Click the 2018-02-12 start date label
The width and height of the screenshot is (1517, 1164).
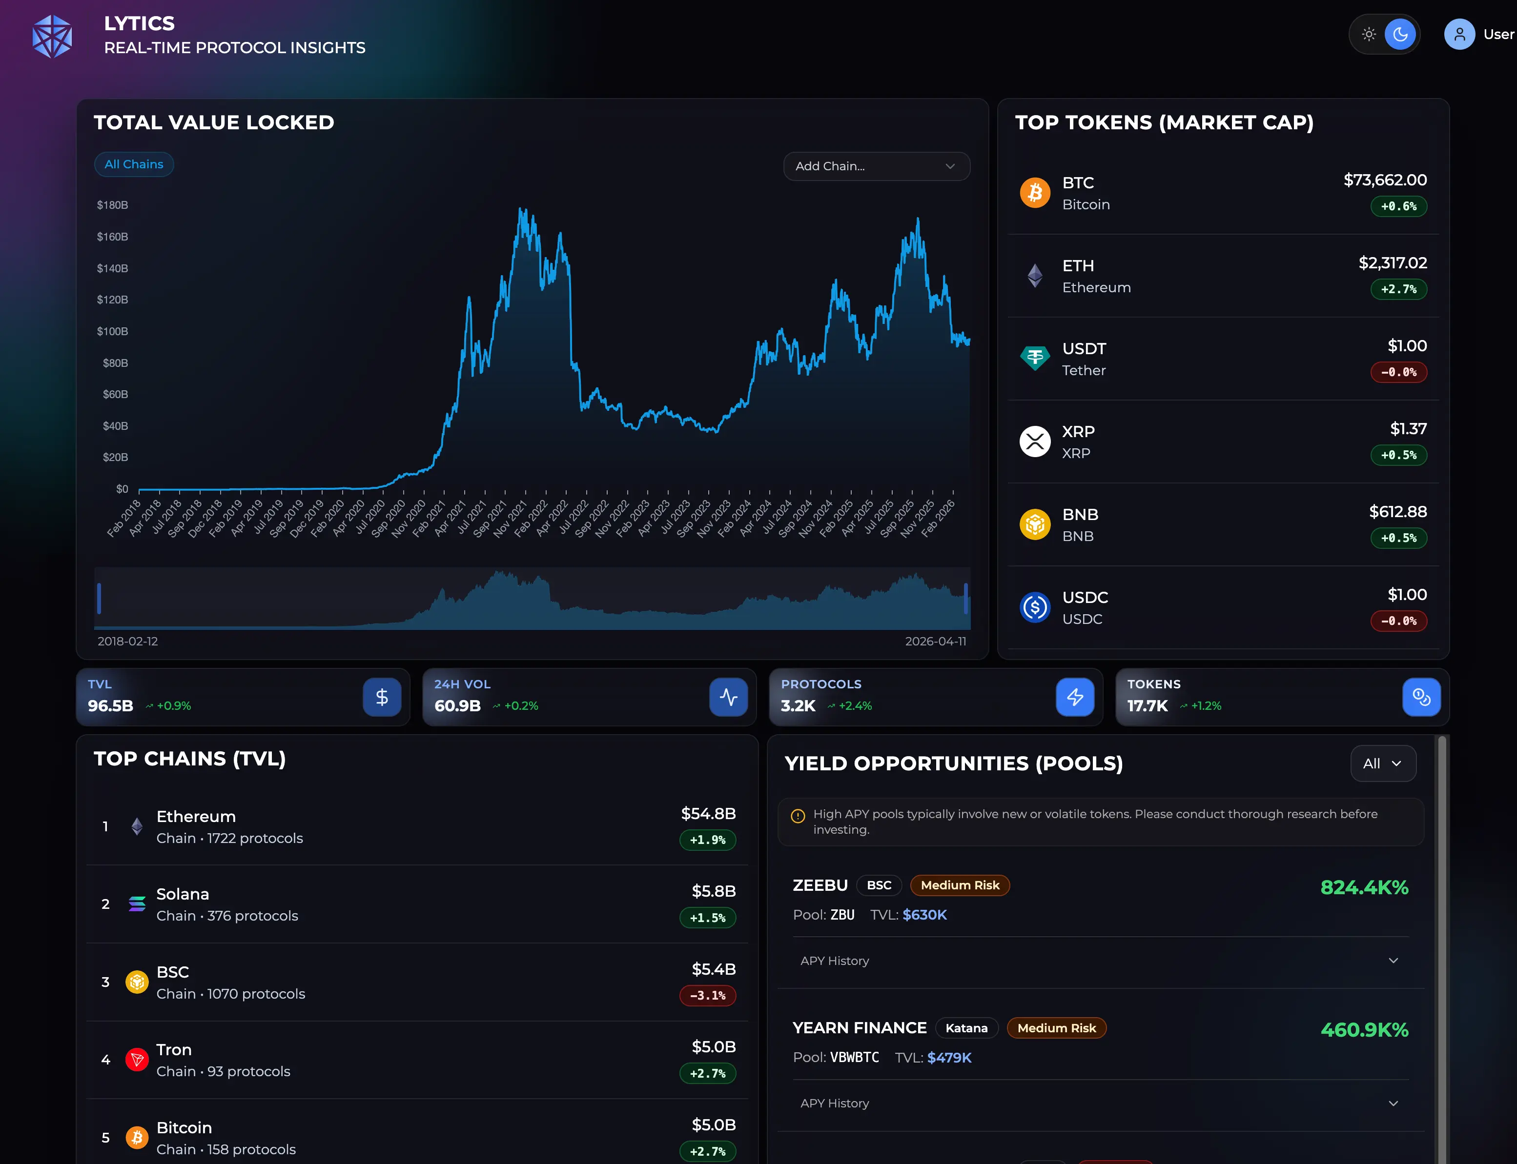[127, 642]
